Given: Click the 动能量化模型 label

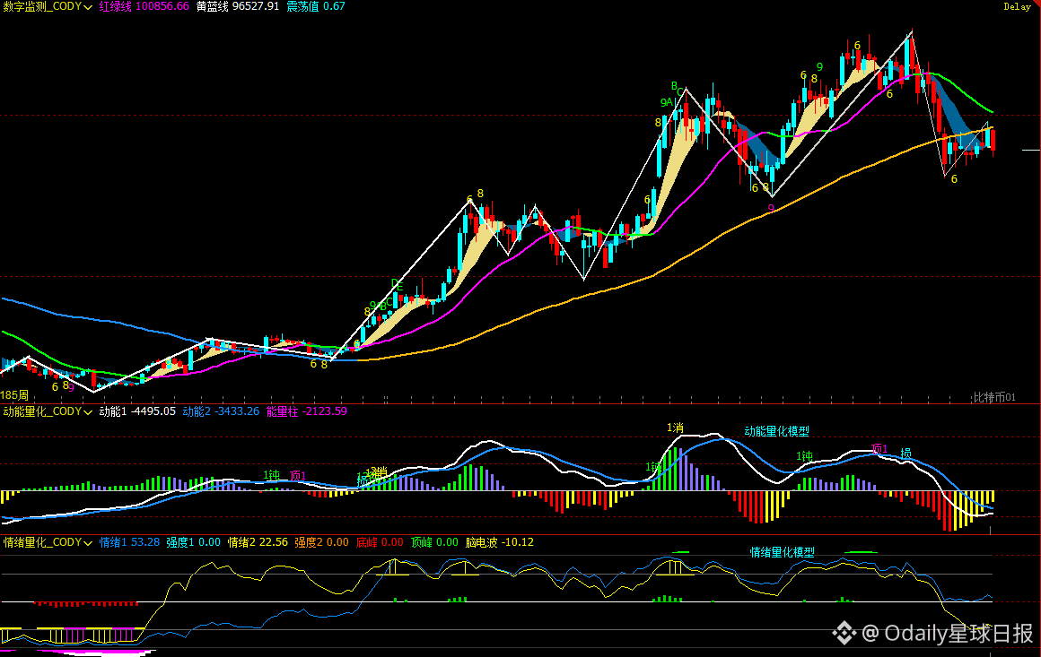Looking at the screenshot, I should coord(777,432).
